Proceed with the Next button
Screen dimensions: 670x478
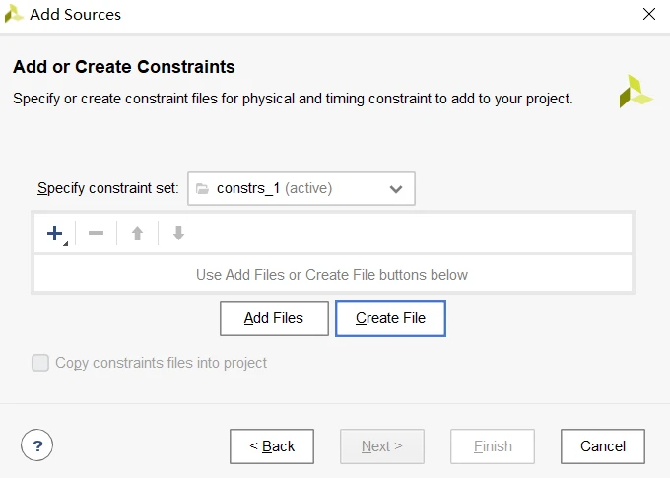click(x=382, y=446)
